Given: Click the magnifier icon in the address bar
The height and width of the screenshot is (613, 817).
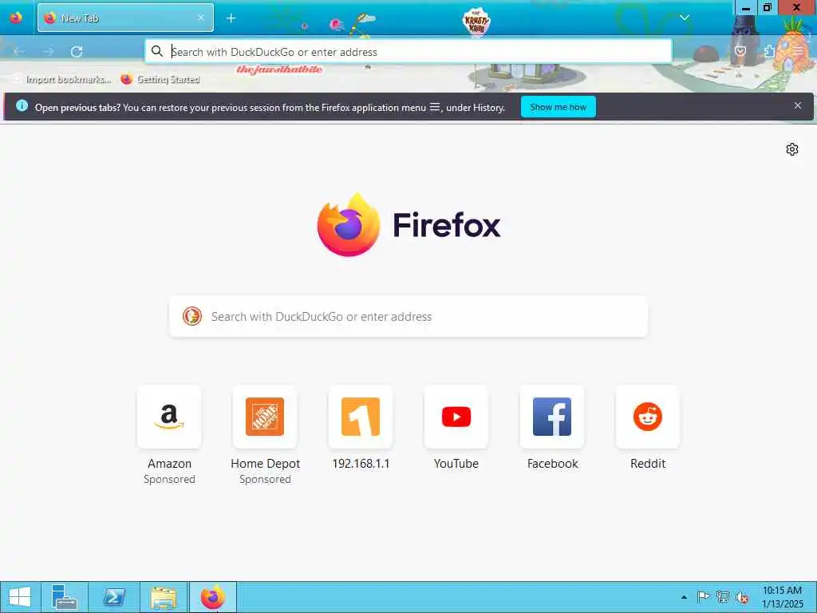Looking at the screenshot, I should tap(157, 51).
